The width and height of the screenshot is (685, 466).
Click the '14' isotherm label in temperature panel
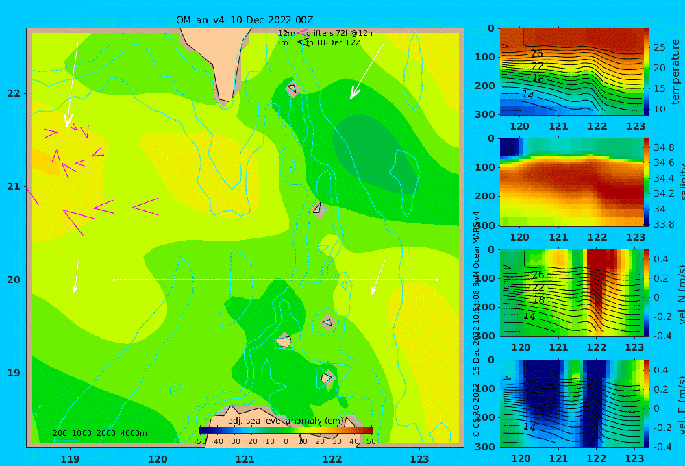(x=527, y=95)
